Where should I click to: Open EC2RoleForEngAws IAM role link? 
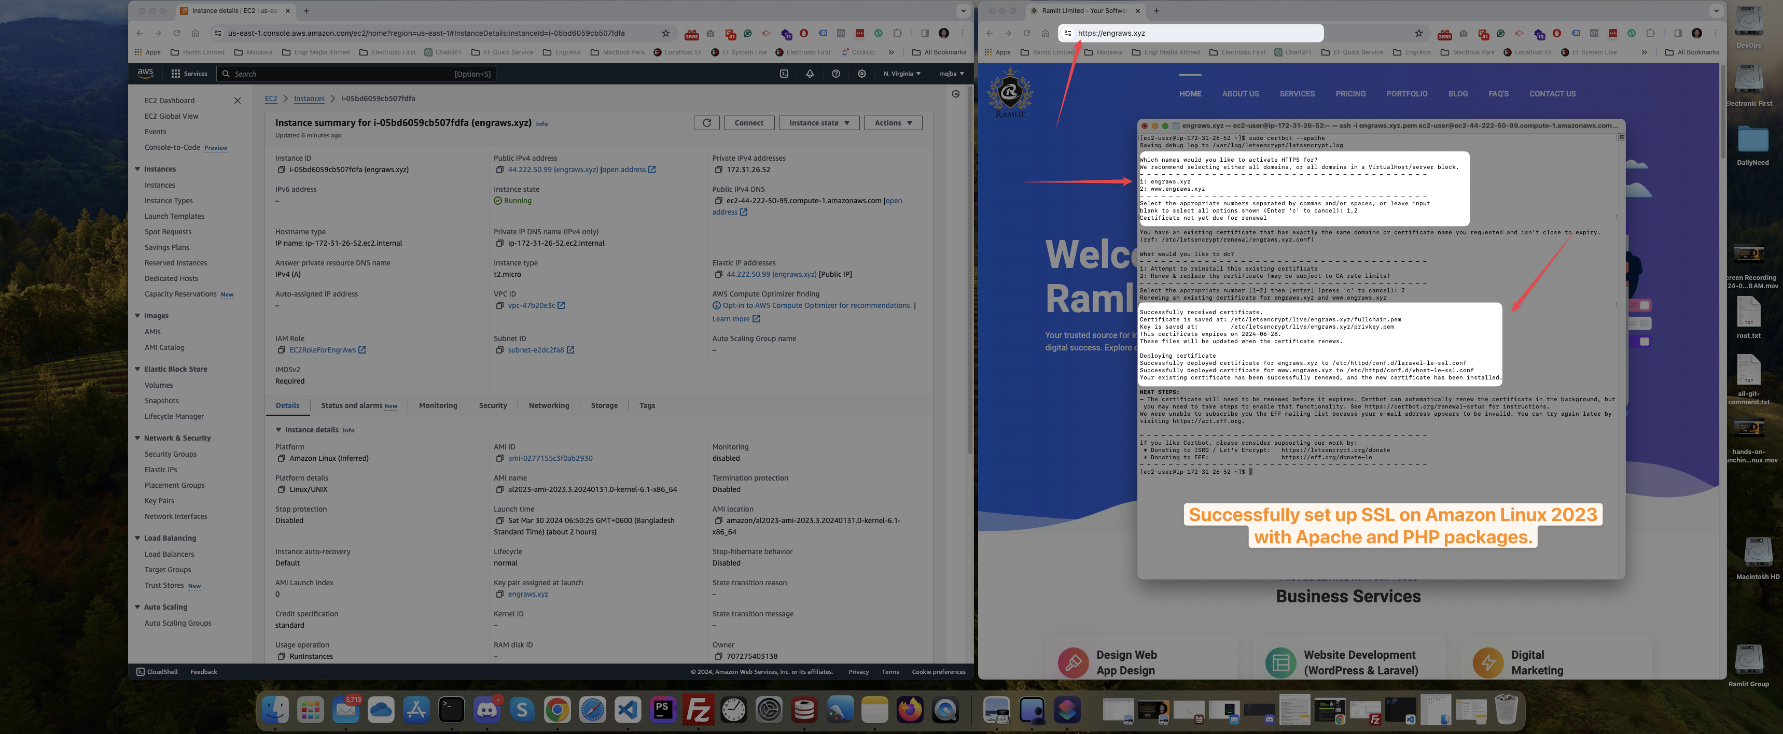pyautogui.click(x=322, y=350)
